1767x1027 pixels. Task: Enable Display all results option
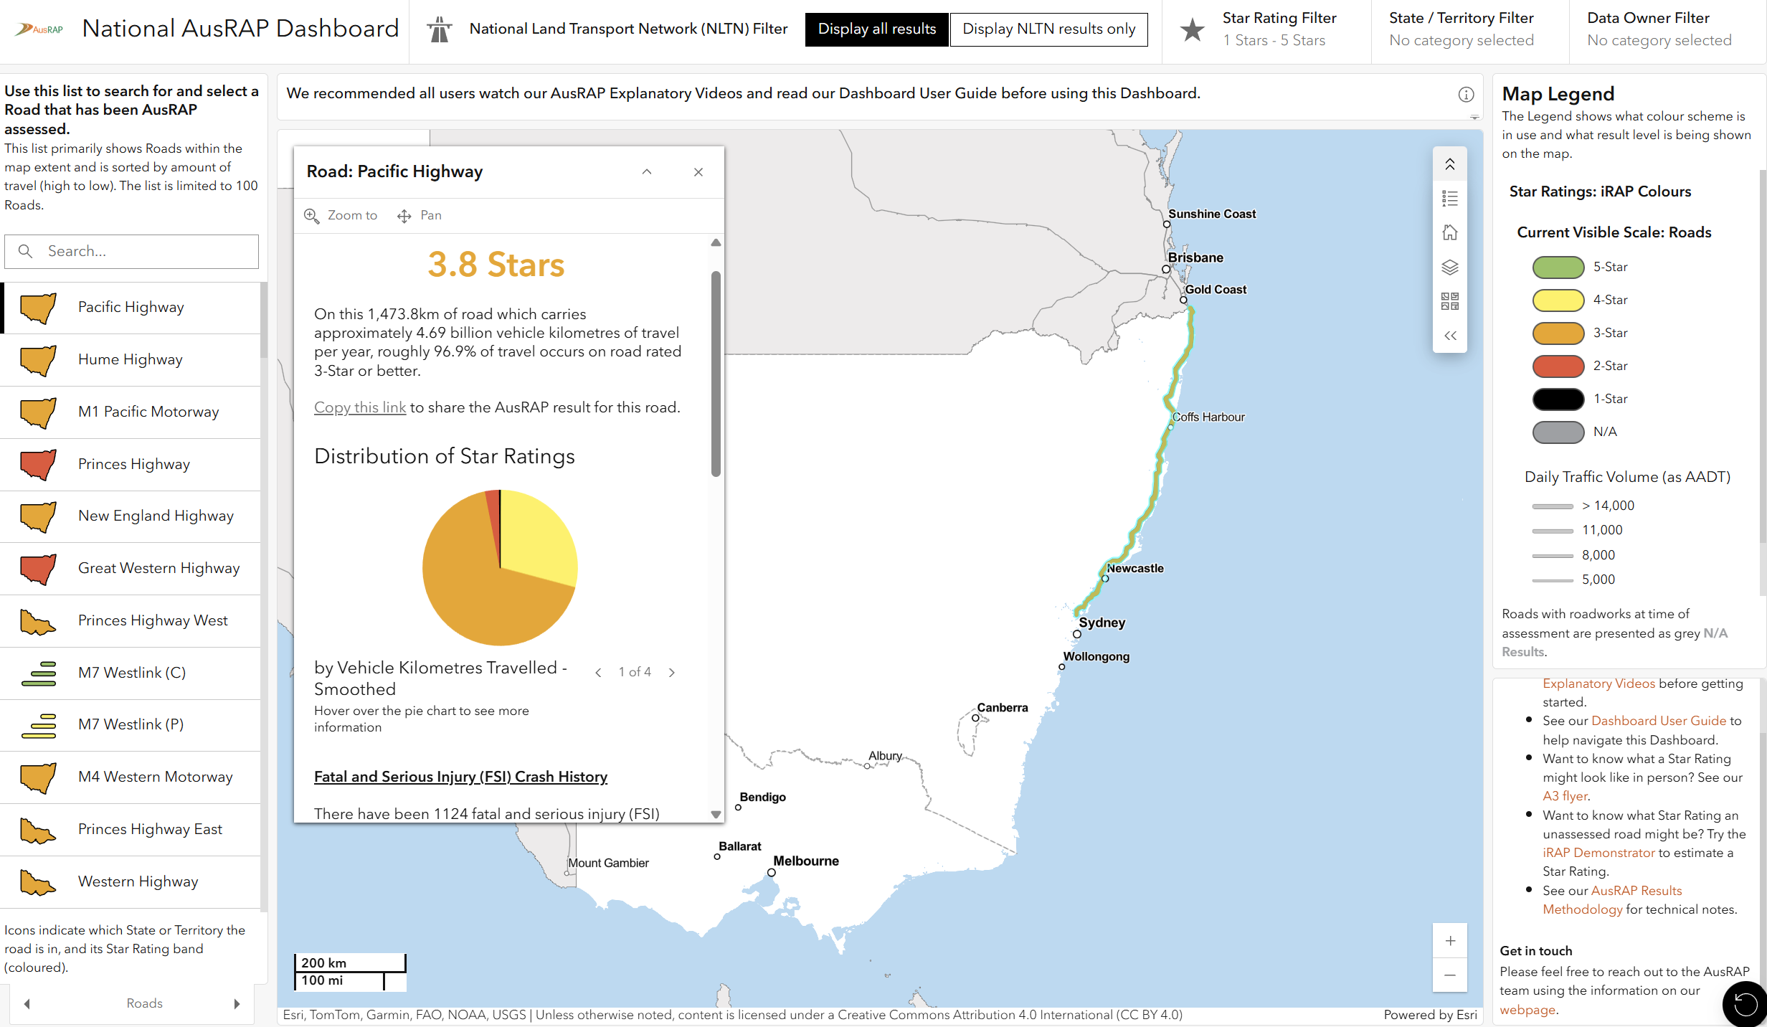pyautogui.click(x=876, y=29)
